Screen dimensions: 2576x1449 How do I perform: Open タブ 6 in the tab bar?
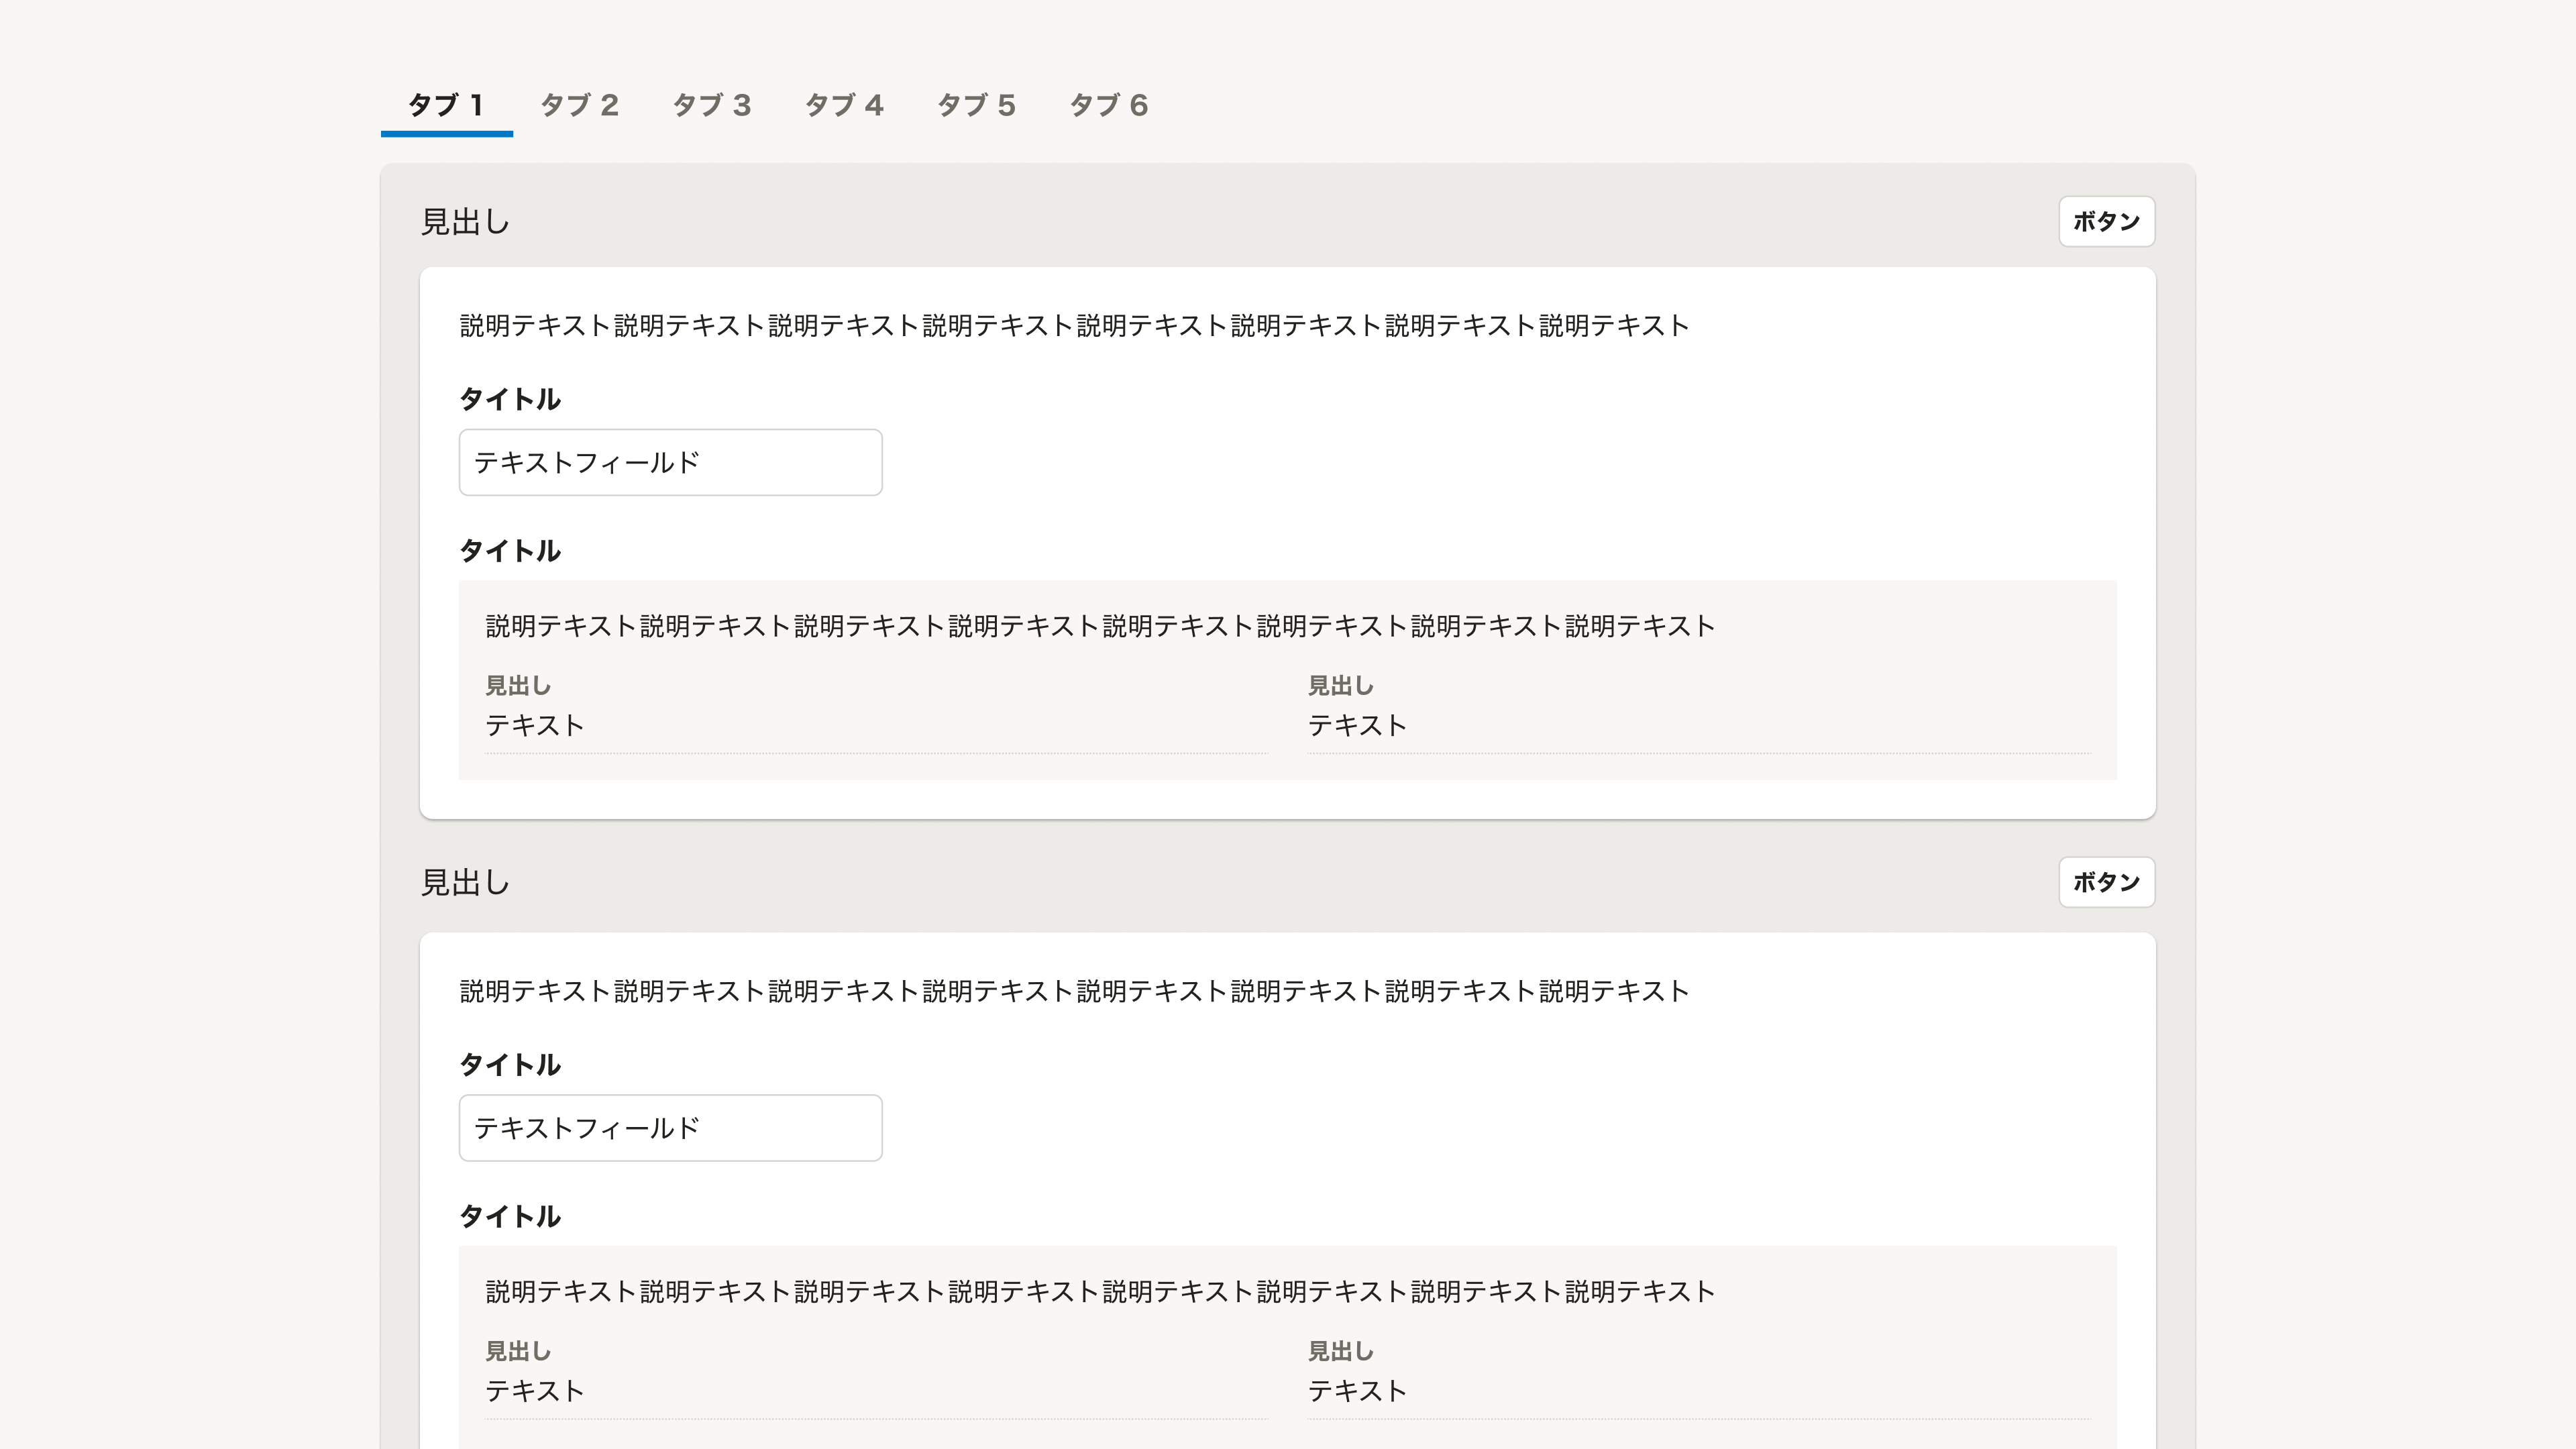click(1108, 105)
